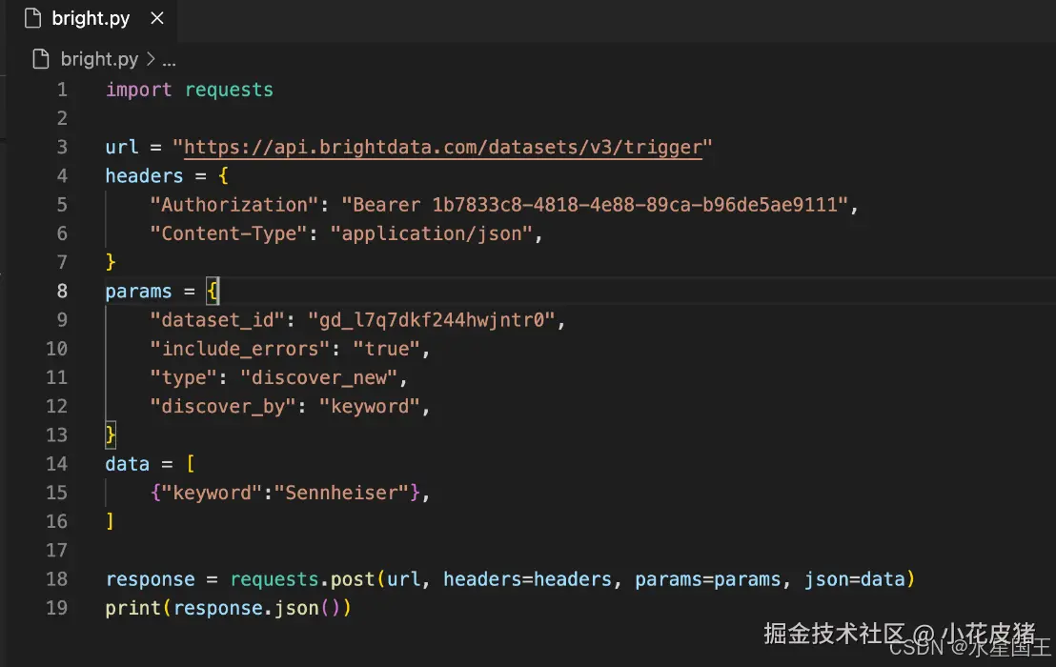This screenshot has height=667, width=1056.
Task: Click the 'url' variable on line 3
Action: point(122,147)
